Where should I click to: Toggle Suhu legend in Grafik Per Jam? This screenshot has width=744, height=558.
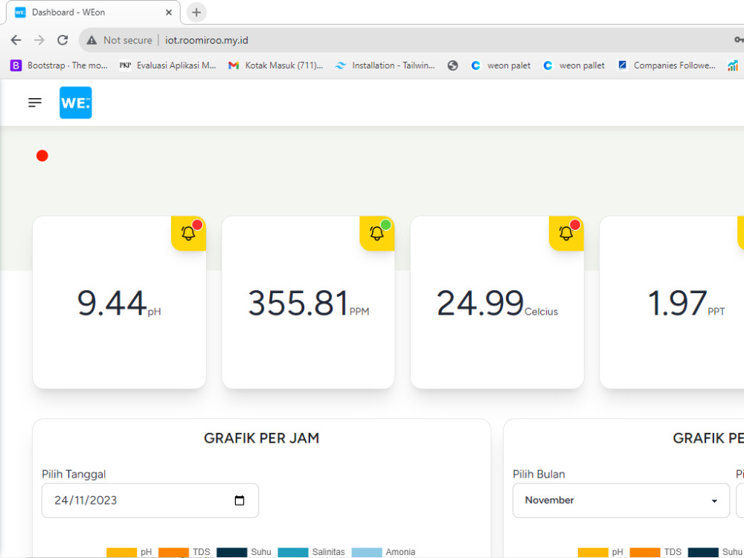point(244,552)
